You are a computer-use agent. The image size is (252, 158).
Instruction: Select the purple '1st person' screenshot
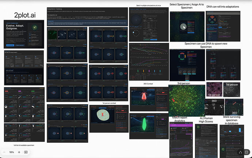[x=214, y=90]
